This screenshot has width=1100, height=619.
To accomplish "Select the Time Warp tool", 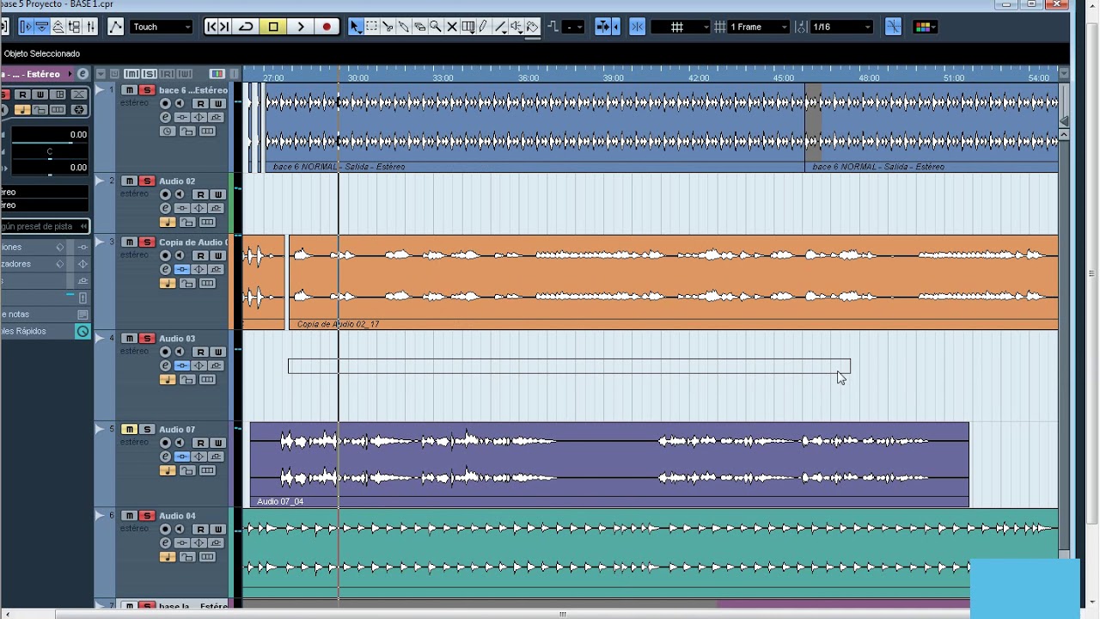I will coord(468,27).
